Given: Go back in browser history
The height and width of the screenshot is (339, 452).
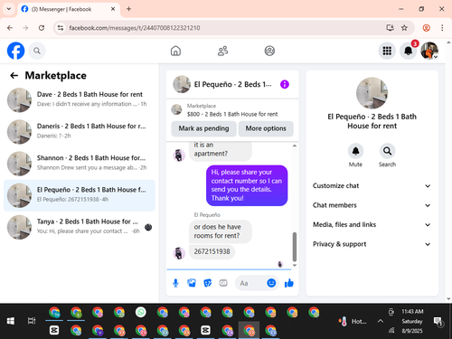Looking at the screenshot, I should (10, 28).
